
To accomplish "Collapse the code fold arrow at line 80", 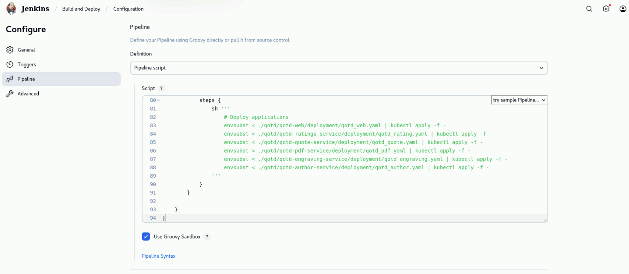I will point(159,100).
